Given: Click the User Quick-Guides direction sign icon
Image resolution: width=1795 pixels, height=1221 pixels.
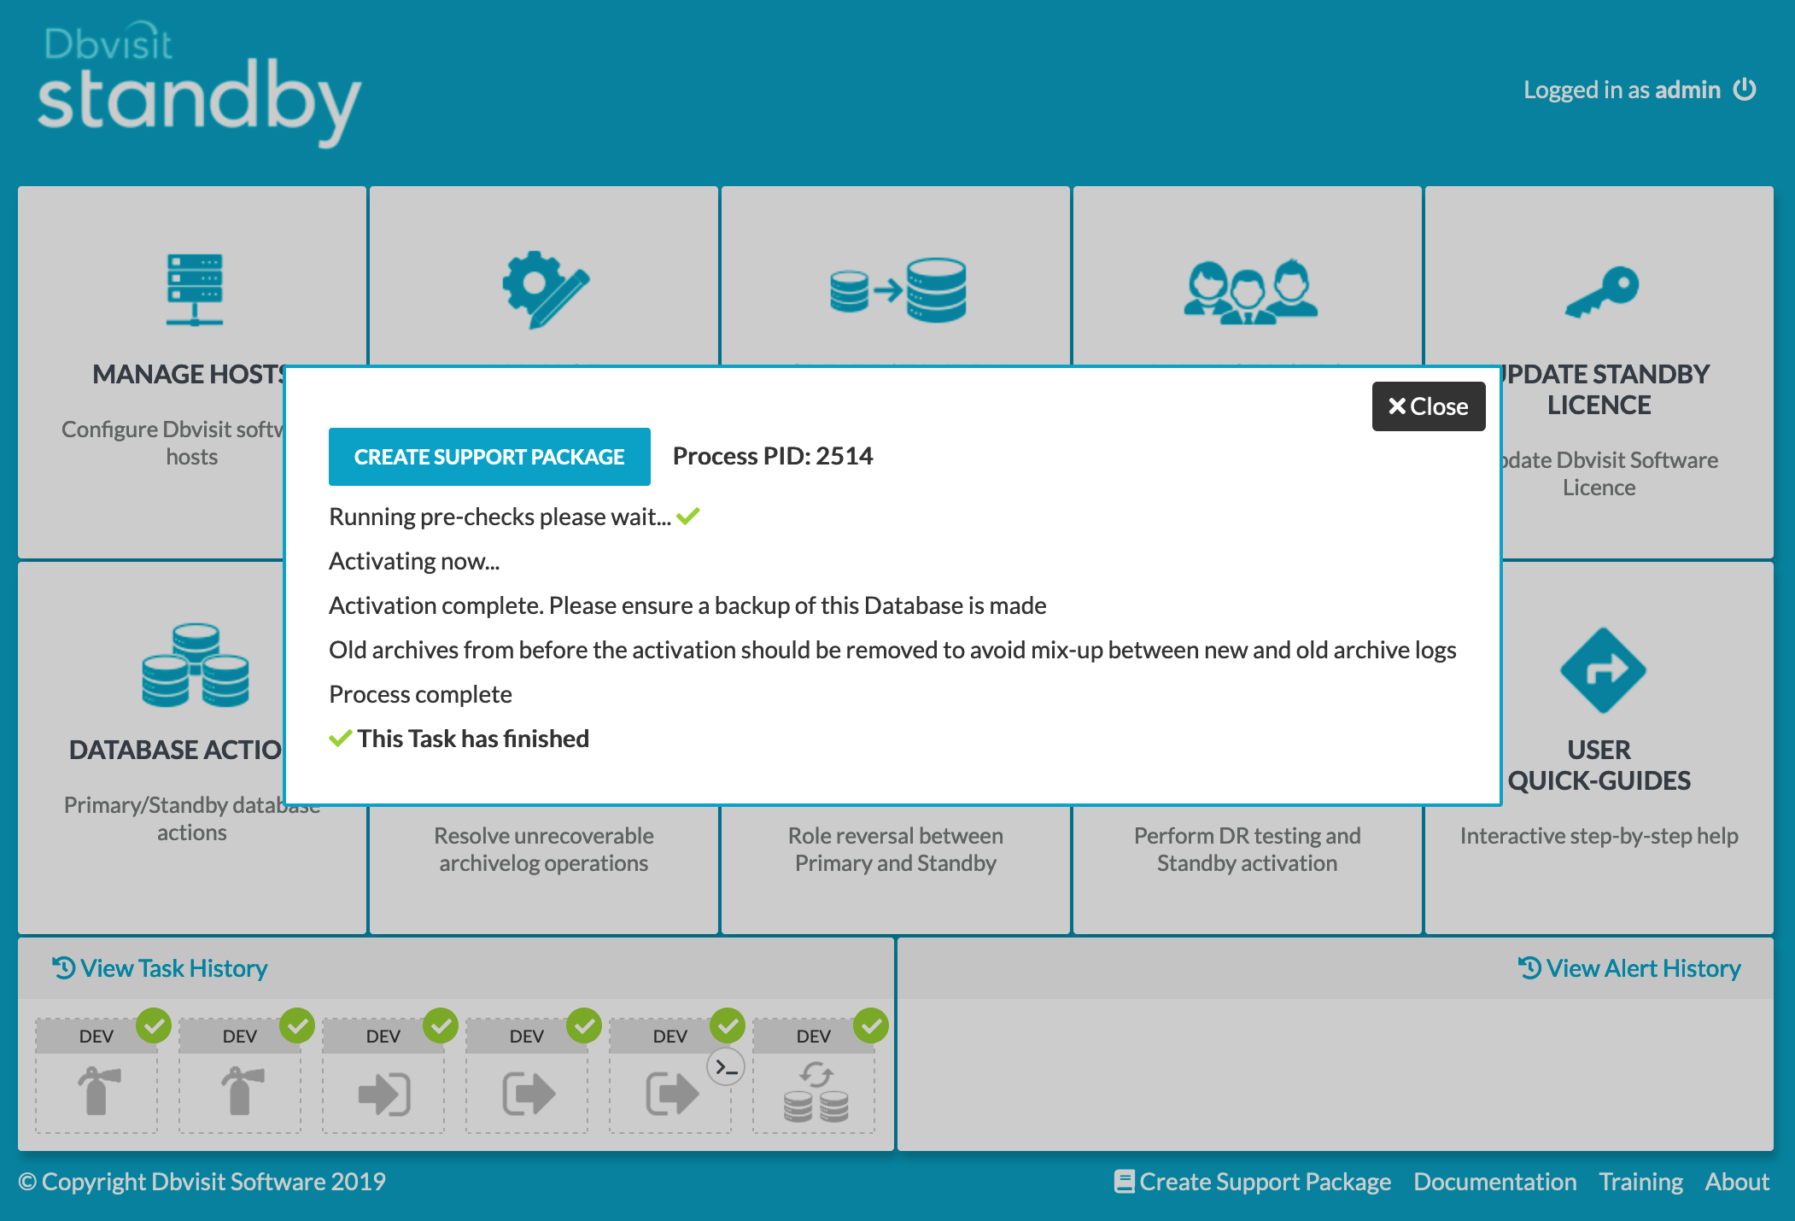Looking at the screenshot, I should [x=1602, y=670].
